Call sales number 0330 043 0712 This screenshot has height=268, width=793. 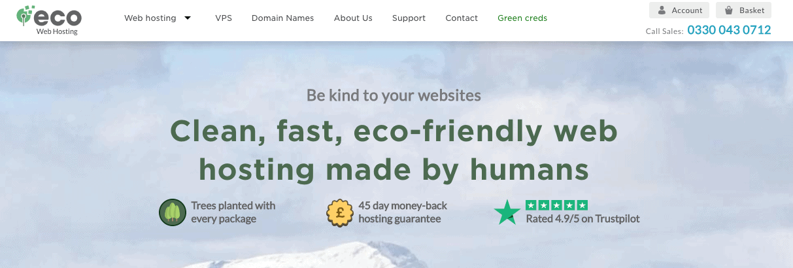(x=729, y=30)
